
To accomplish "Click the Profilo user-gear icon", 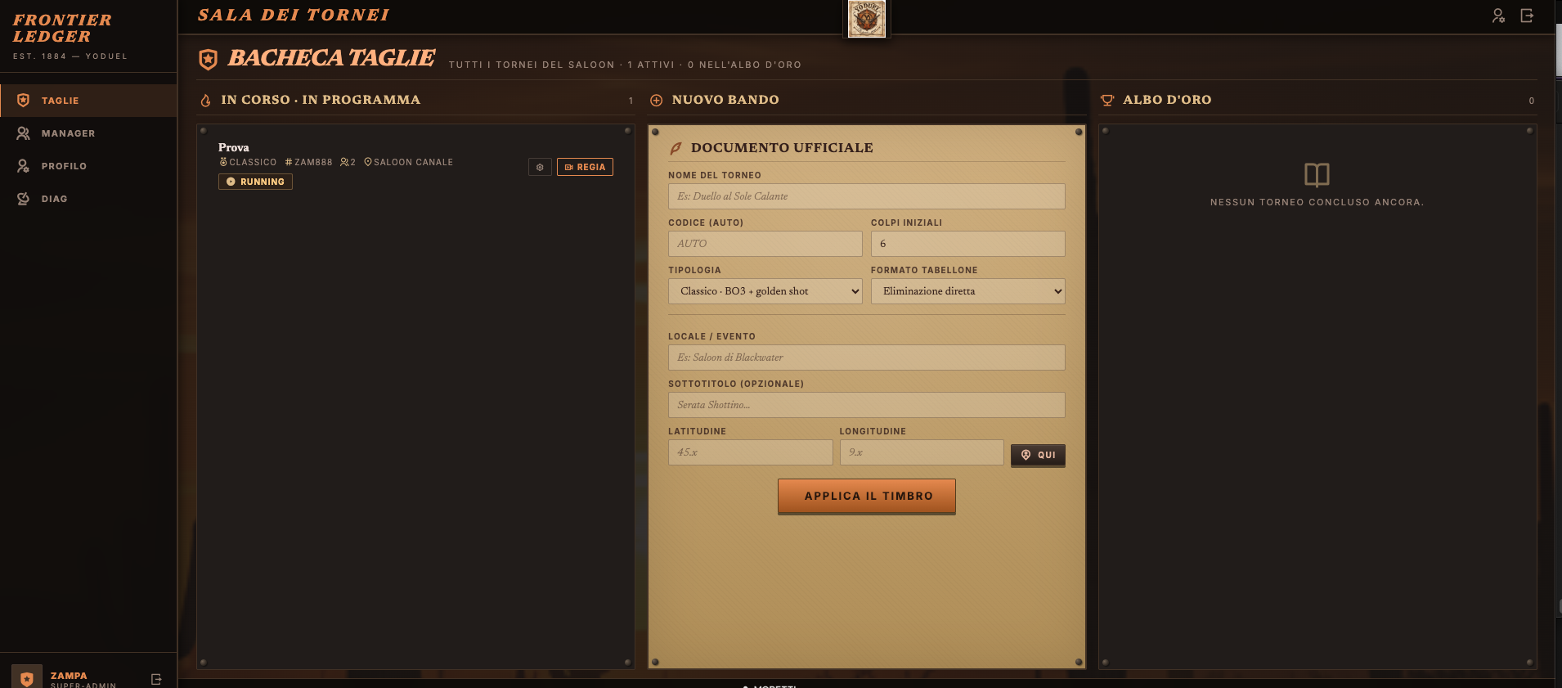I will click(x=24, y=166).
